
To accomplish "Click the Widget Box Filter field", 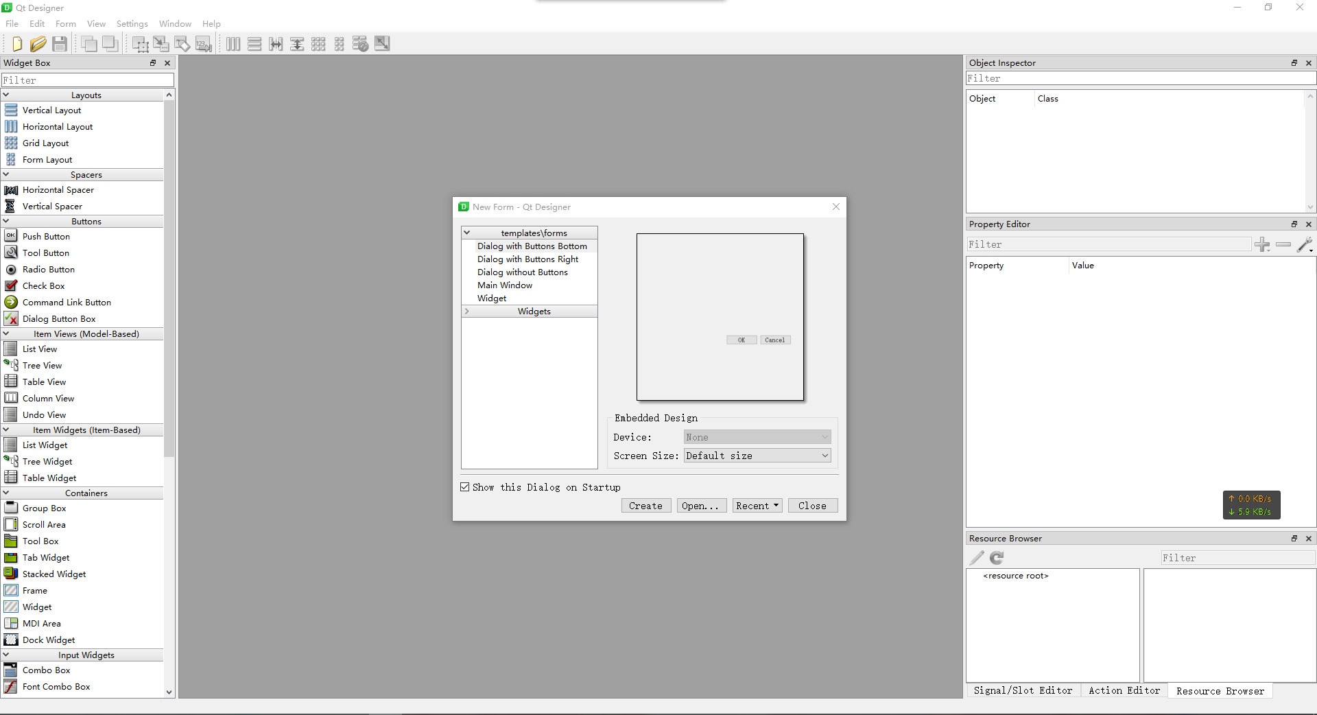I will [87, 80].
